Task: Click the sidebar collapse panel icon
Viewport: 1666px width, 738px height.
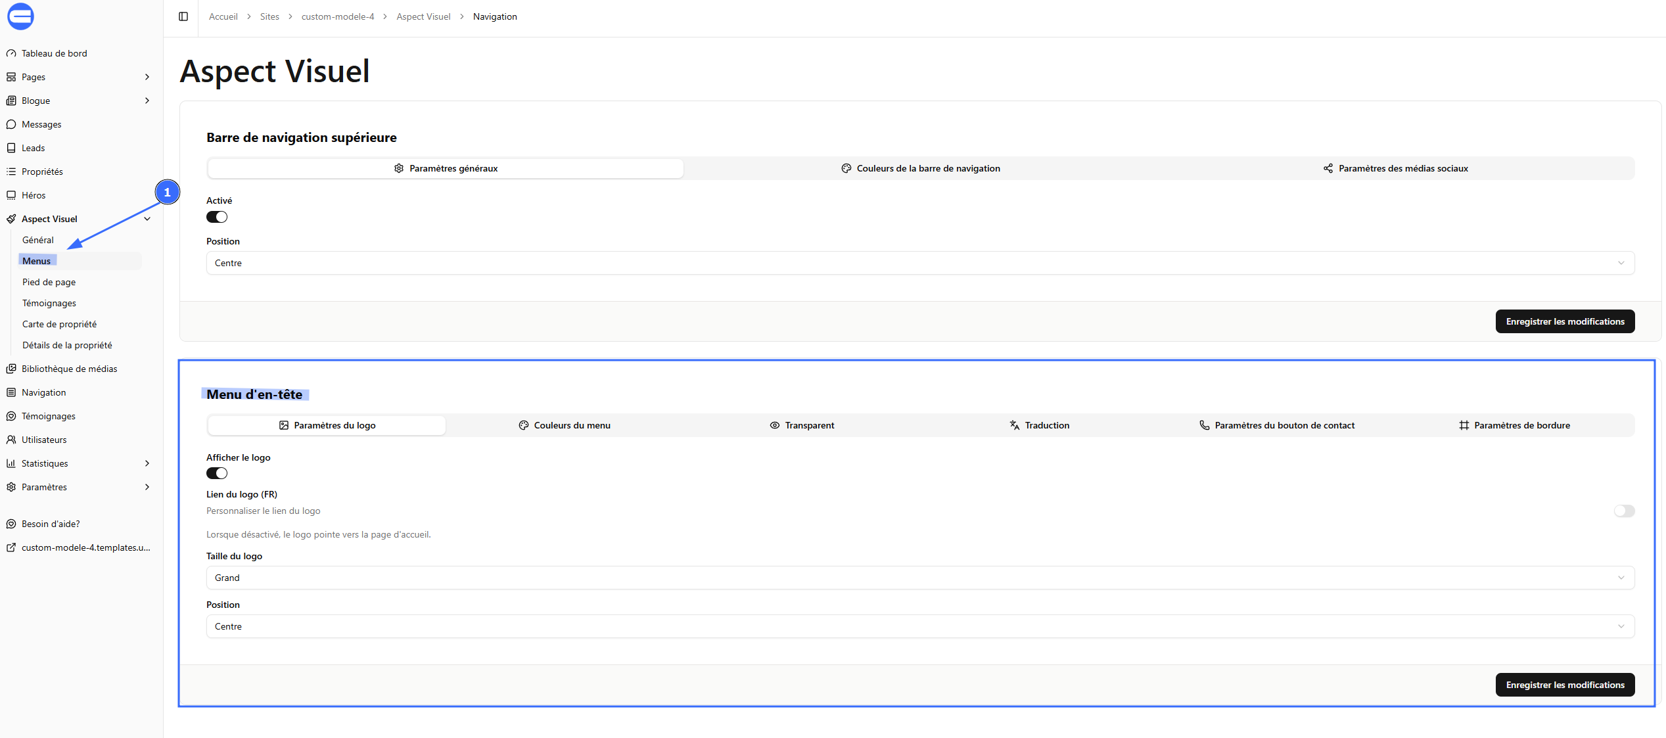Action: (183, 16)
